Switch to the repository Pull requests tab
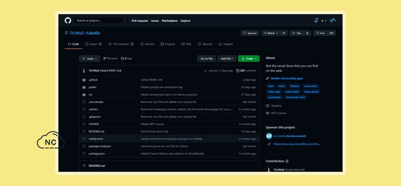 (x=121, y=44)
